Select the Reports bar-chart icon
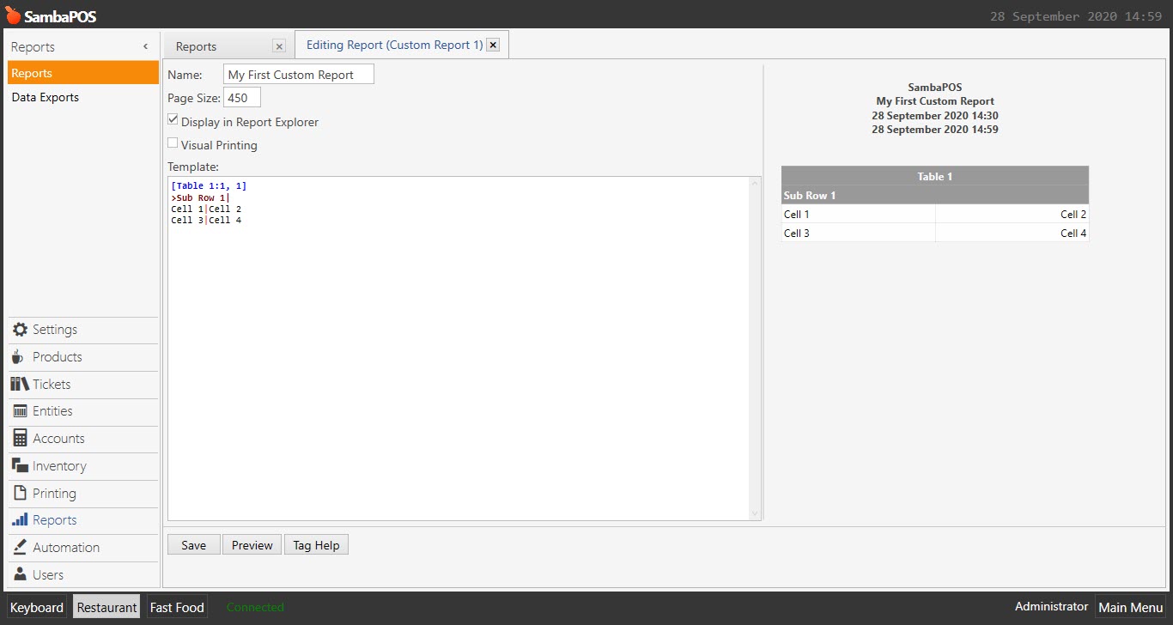 pos(22,520)
